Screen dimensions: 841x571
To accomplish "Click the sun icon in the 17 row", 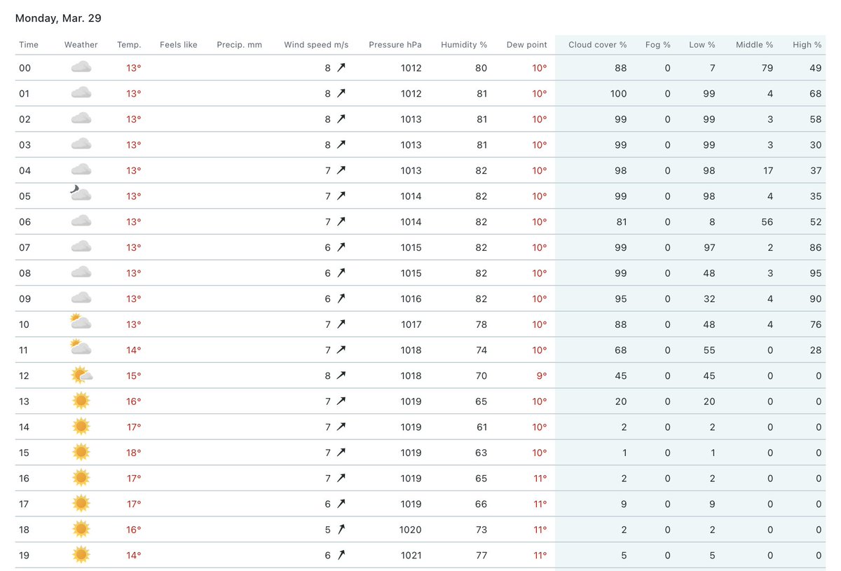I will point(81,503).
